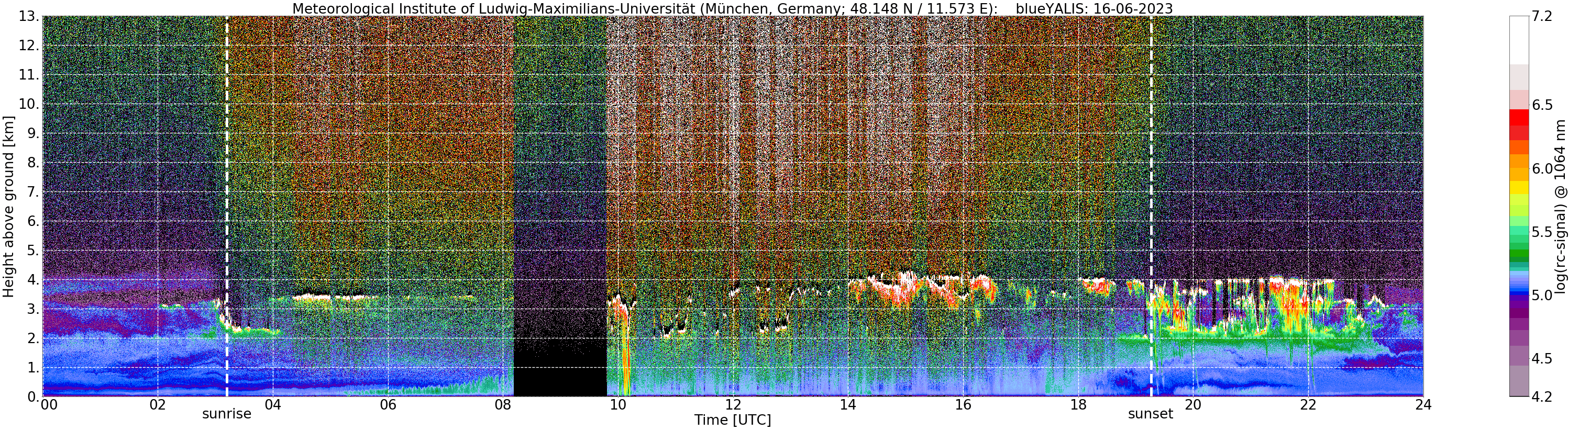Click the x-axis tick label '18'
Screen dimensions: 1579x431
point(1078,405)
